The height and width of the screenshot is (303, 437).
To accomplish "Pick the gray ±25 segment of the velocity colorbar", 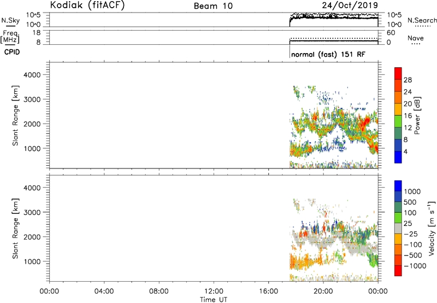I will pyautogui.click(x=398, y=228).
